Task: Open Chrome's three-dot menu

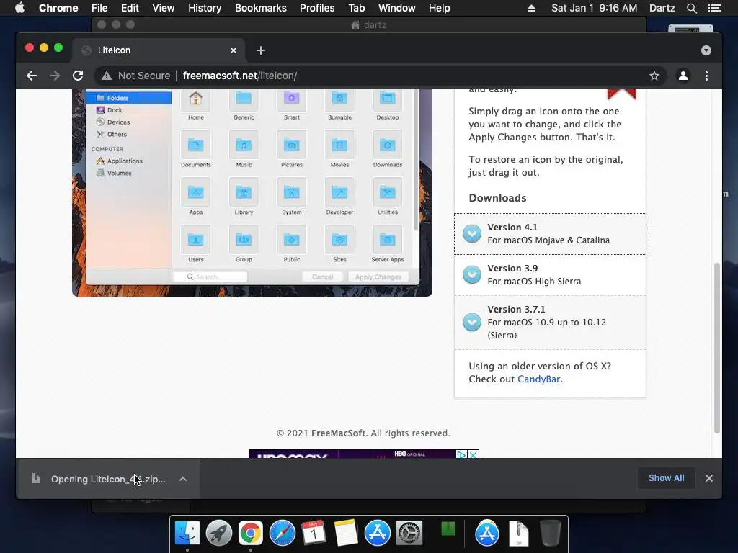Action: pos(706,76)
